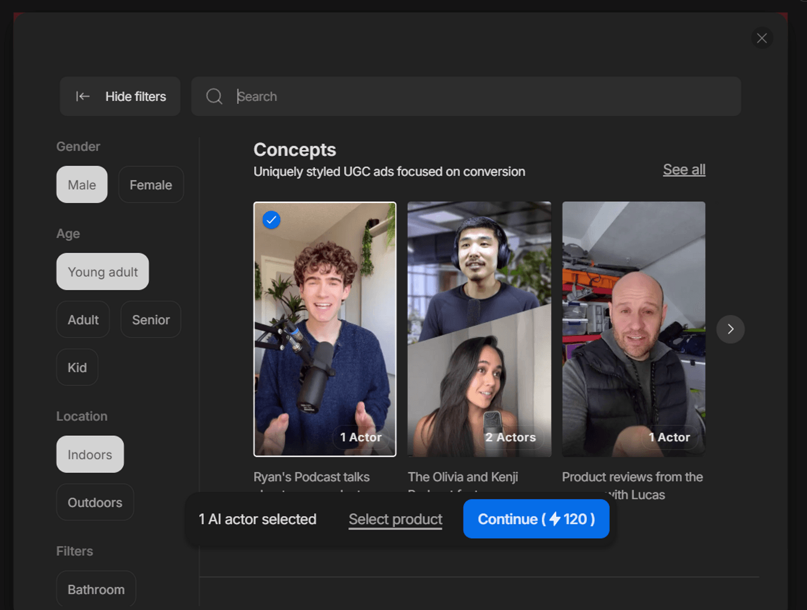Screen dimensions: 807x610
Task: Click the Hide filters collapse arrow icon
Action: (x=83, y=96)
